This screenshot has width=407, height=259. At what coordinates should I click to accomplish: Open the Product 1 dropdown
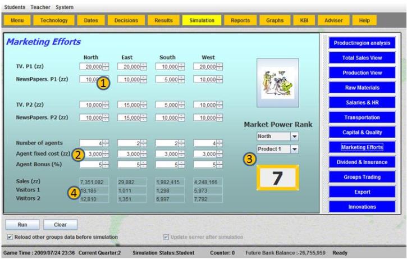coord(276,148)
